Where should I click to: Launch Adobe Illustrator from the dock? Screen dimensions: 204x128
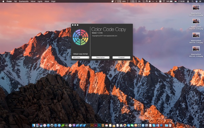point(92,125)
